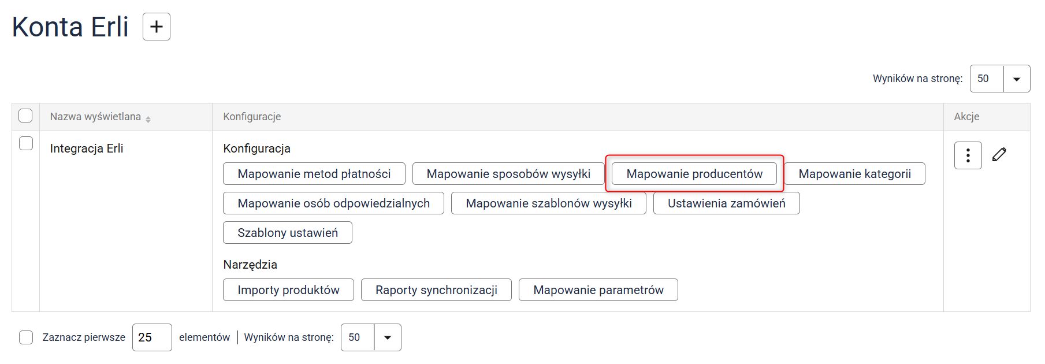Open Mapowanie sposobów wysyłki

click(x=508, y=174)
